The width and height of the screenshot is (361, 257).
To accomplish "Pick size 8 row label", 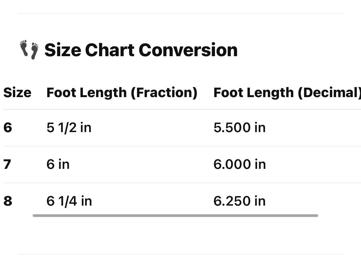I will click(8, 201).
